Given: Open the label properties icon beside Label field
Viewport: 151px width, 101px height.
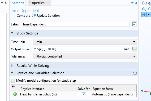Looking at the screenshot, I should (x=134, y=24).
